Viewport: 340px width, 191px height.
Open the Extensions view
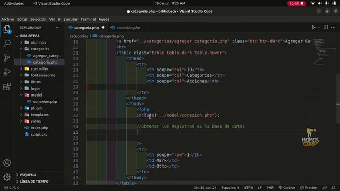pos(7,86)
